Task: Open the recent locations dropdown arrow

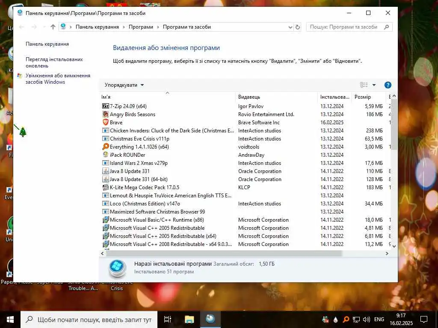Action: (x=44, y=27)
